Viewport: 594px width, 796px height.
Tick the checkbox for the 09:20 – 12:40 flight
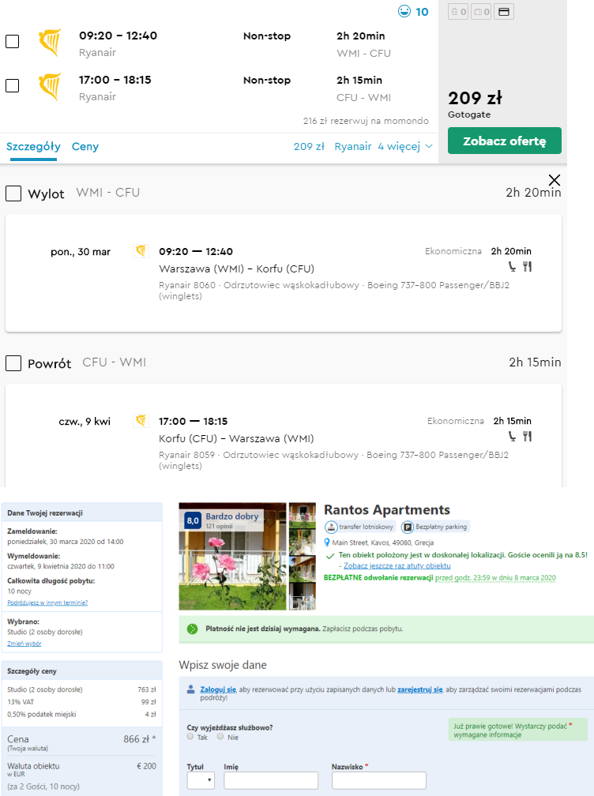(x=12, y=41)
